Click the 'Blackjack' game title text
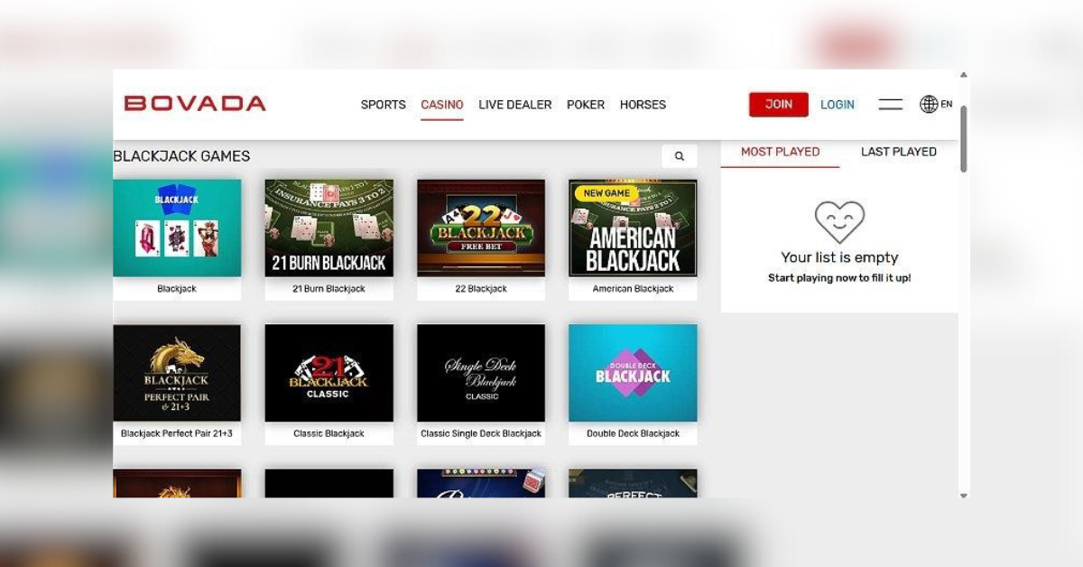Image resolution: width=1083 pixels, height=567 pixels. [177, 289]
